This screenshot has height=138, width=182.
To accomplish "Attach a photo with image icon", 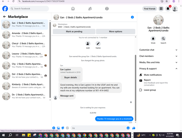I will tap(58, 128).
